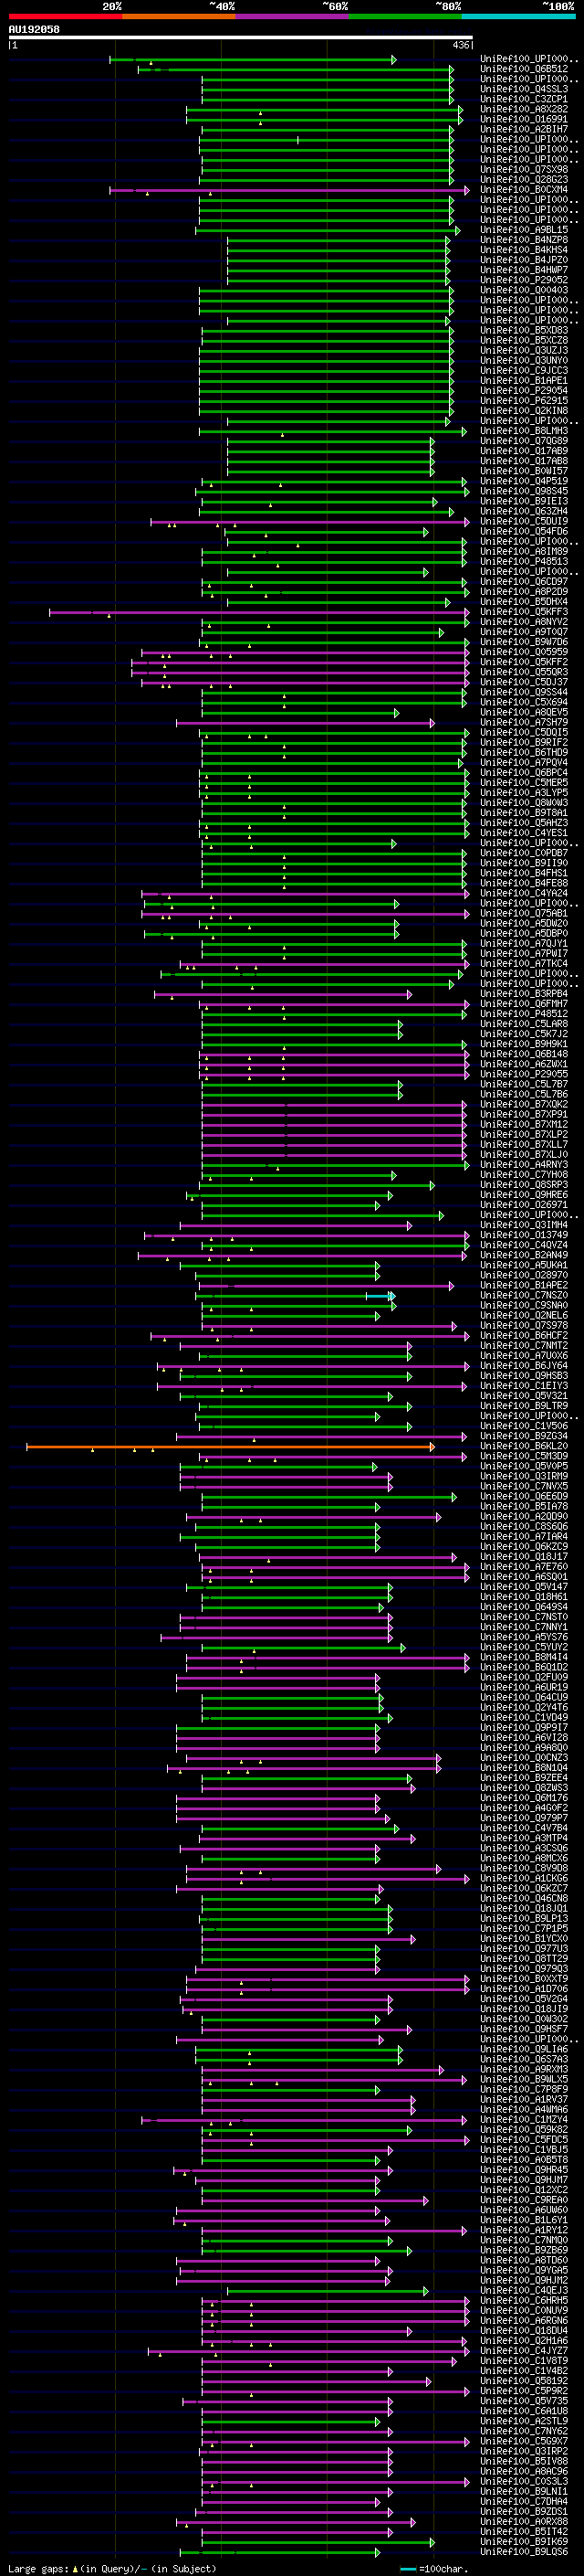Select hit label UniRef100_Q00403
The image size is (584, 2576).
524,290
